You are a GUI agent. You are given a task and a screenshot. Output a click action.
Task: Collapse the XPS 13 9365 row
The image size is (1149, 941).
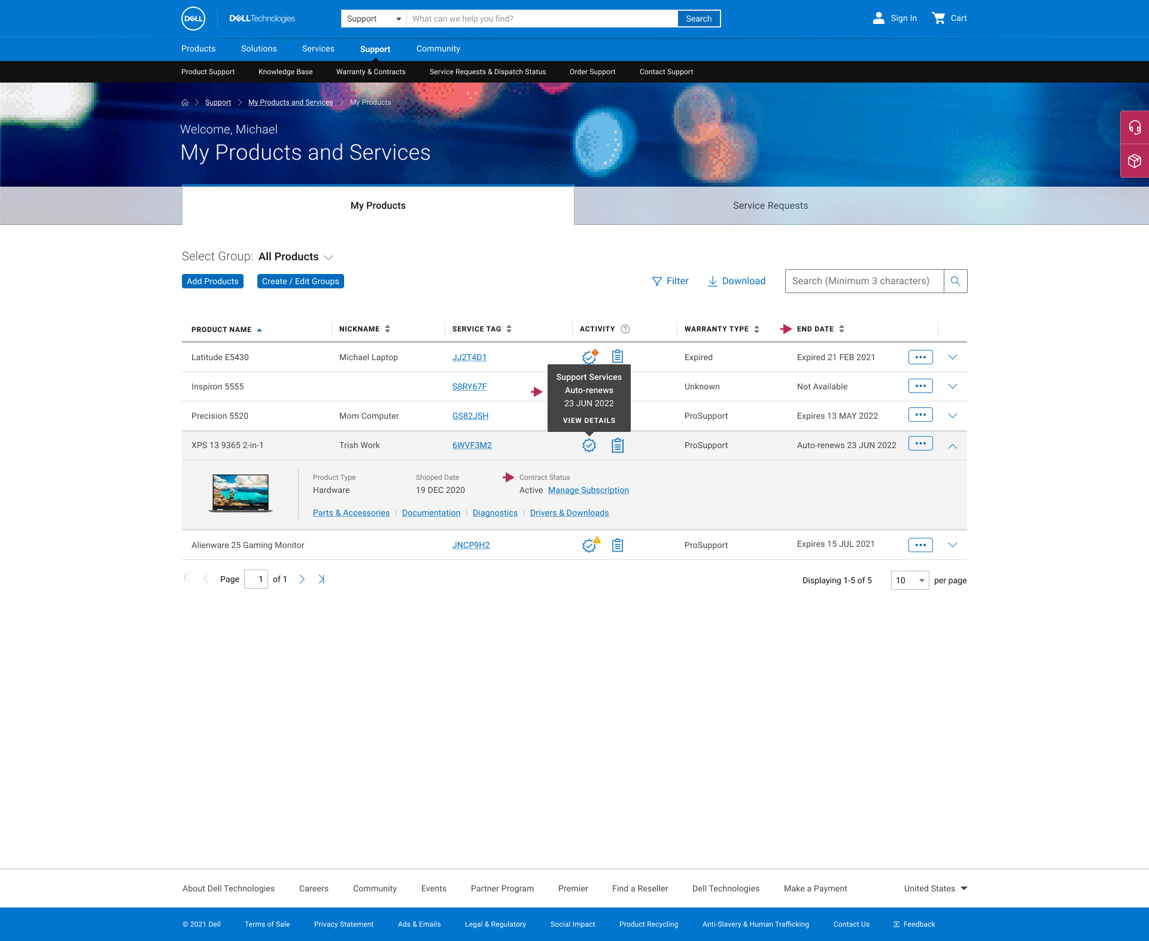[x=953, y=446]
